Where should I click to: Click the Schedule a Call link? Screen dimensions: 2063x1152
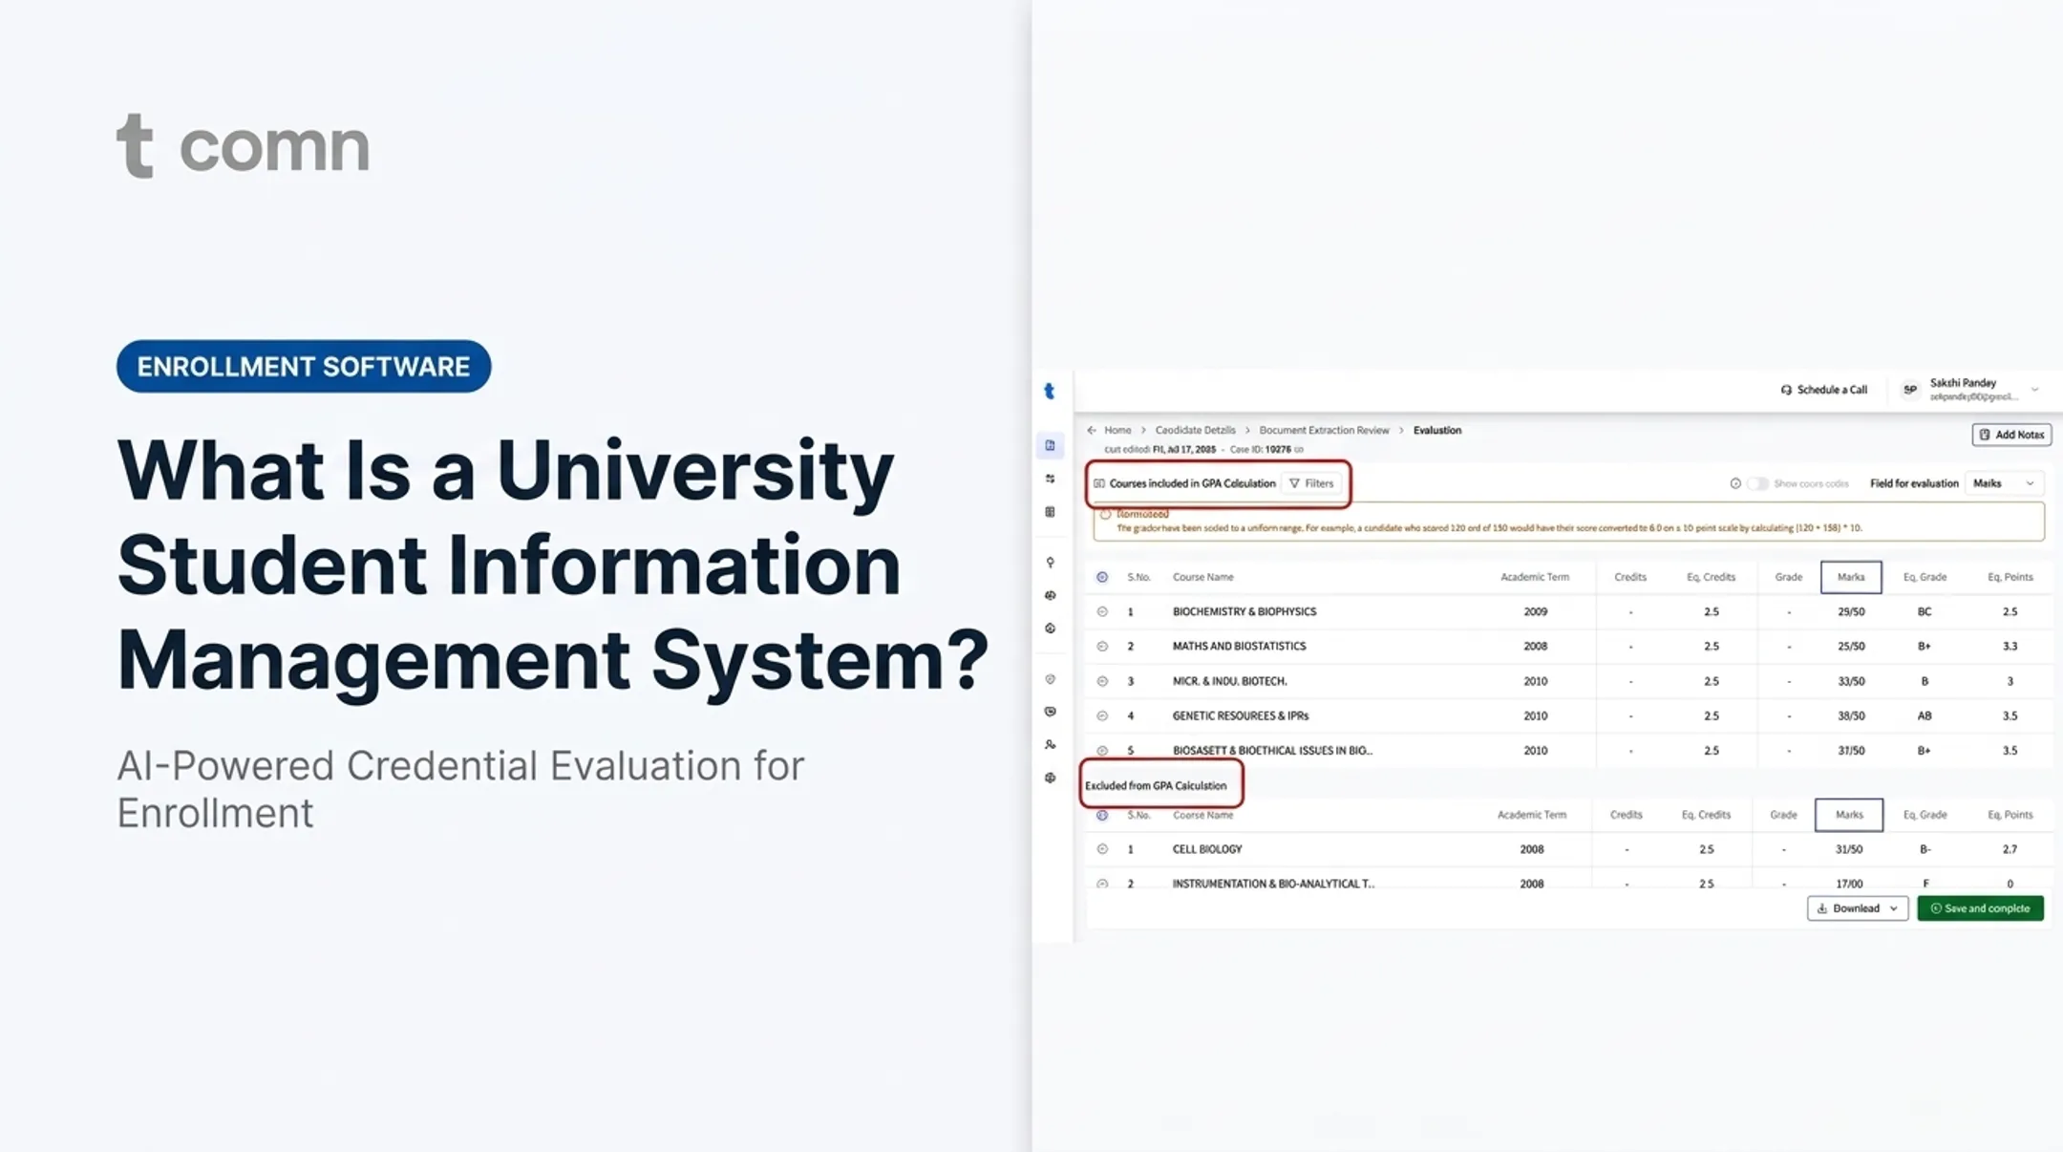(x=1823, y=390)
